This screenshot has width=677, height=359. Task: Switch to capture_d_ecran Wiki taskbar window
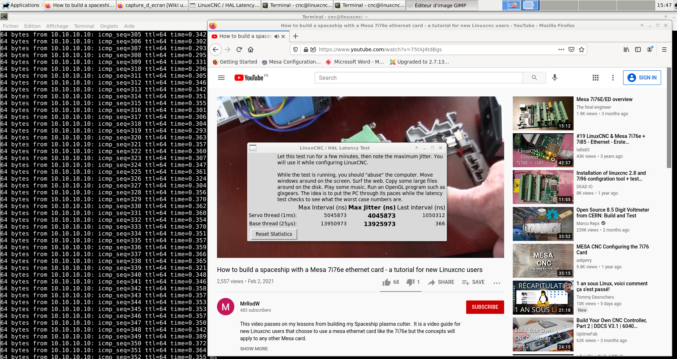[x=152, y=5]
